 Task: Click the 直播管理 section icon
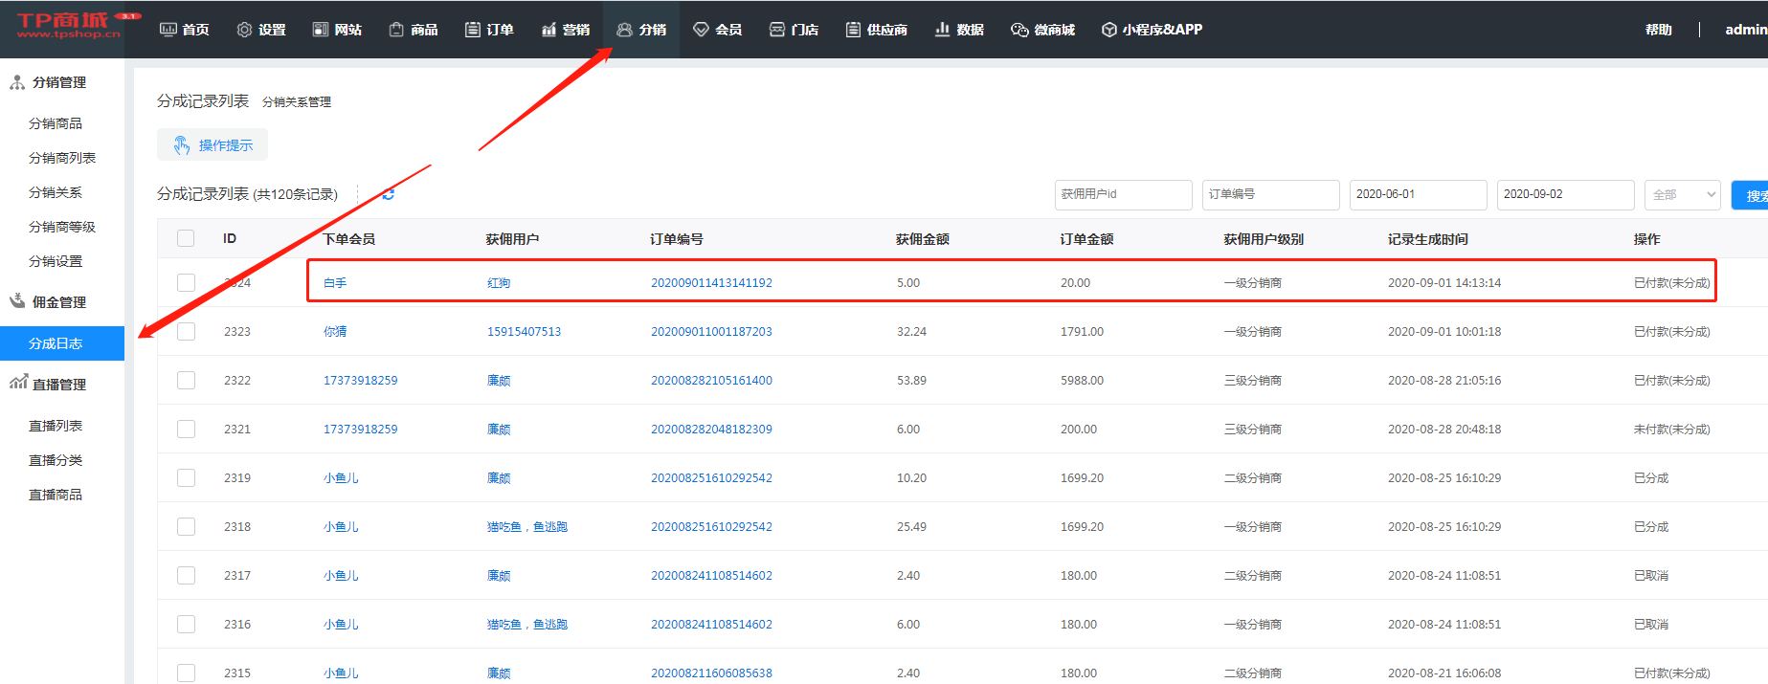(x=18, y=383)
